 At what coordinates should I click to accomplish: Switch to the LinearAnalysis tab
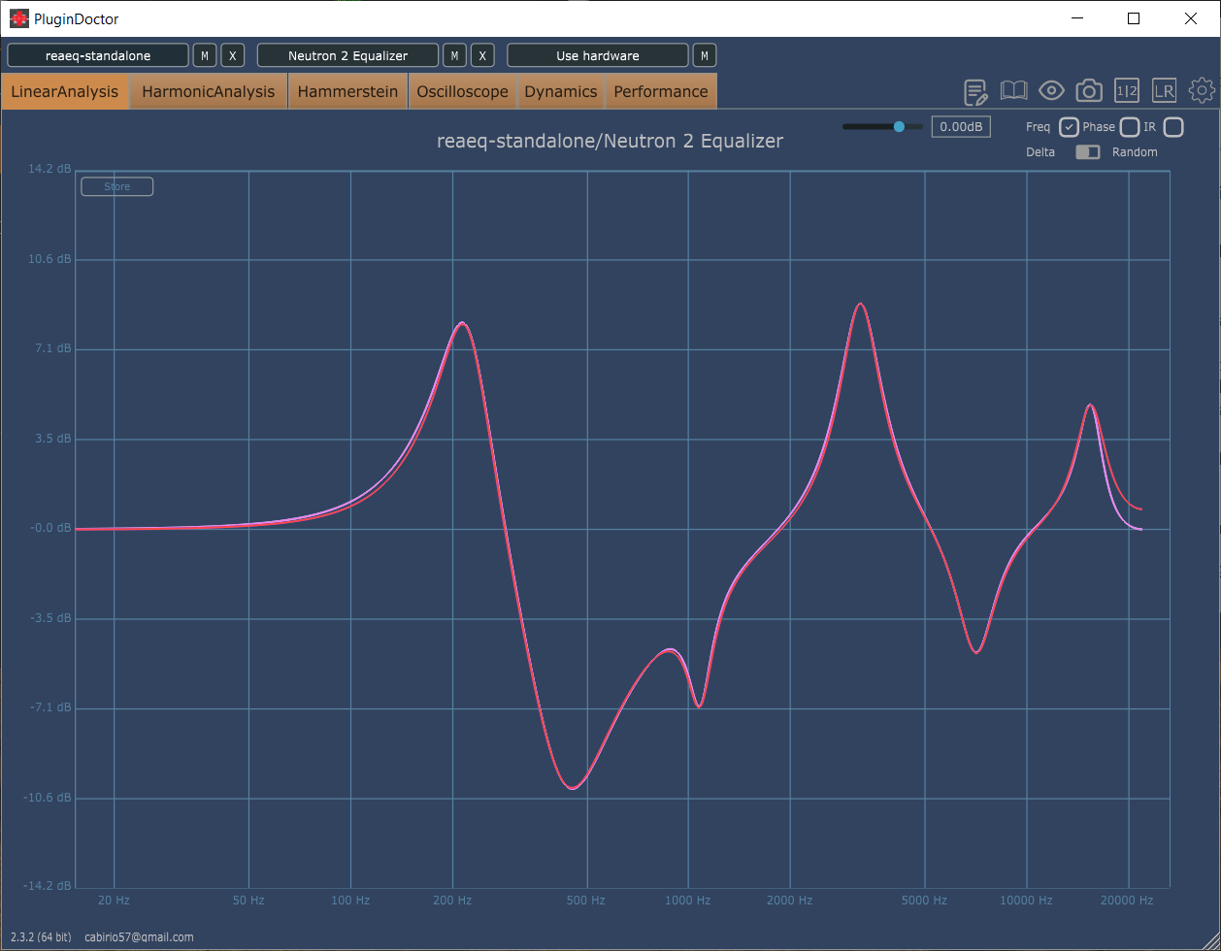pos(65,91)
